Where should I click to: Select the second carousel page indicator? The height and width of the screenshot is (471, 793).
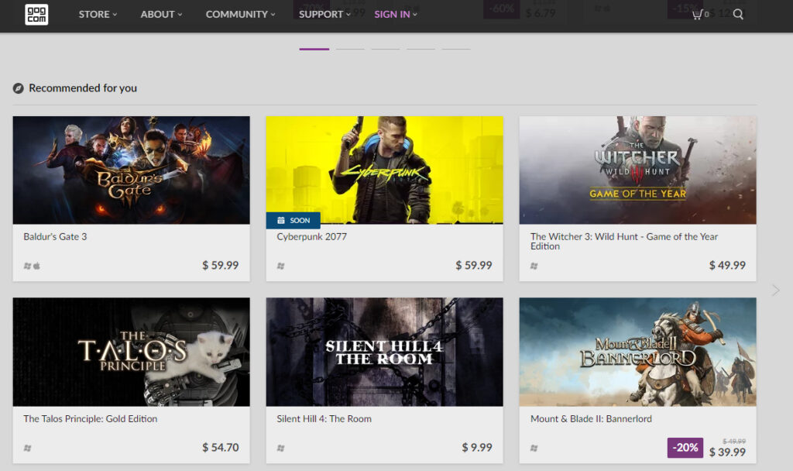350,49
